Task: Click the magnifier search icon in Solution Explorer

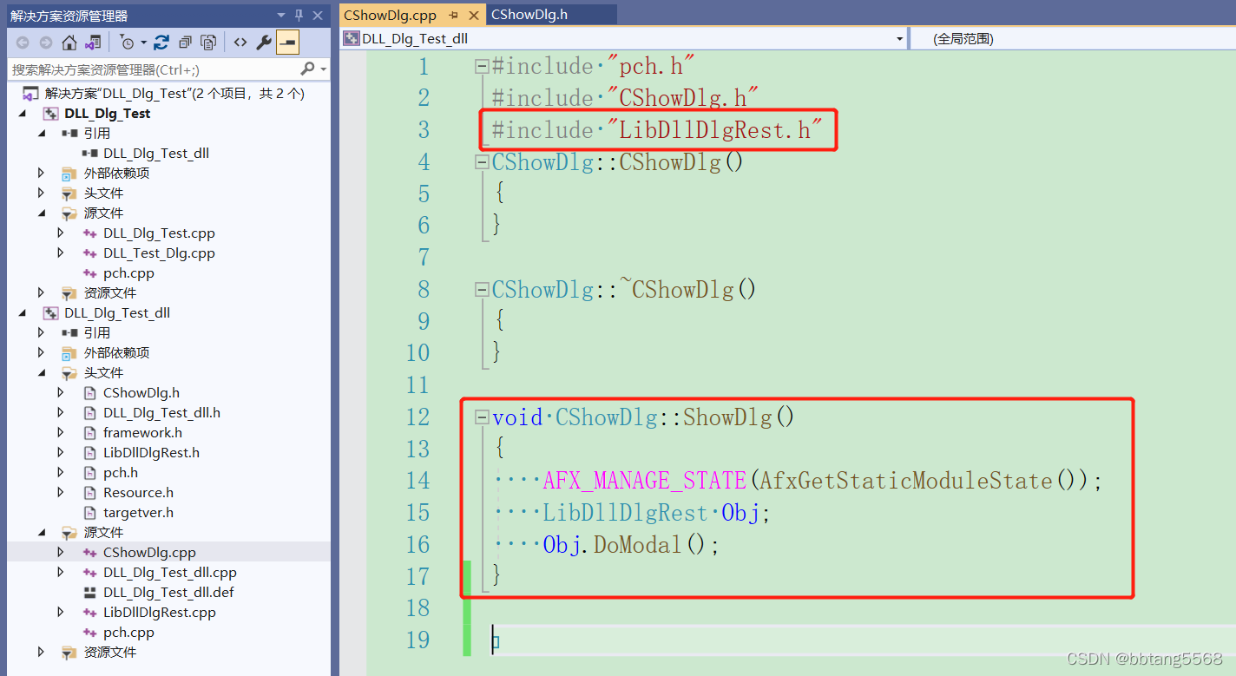Action: click(x=307, y=69)
